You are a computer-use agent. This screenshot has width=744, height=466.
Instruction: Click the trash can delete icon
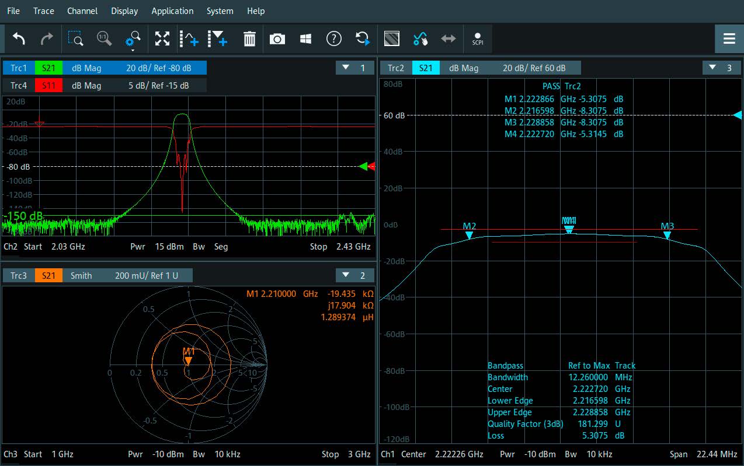249,39
